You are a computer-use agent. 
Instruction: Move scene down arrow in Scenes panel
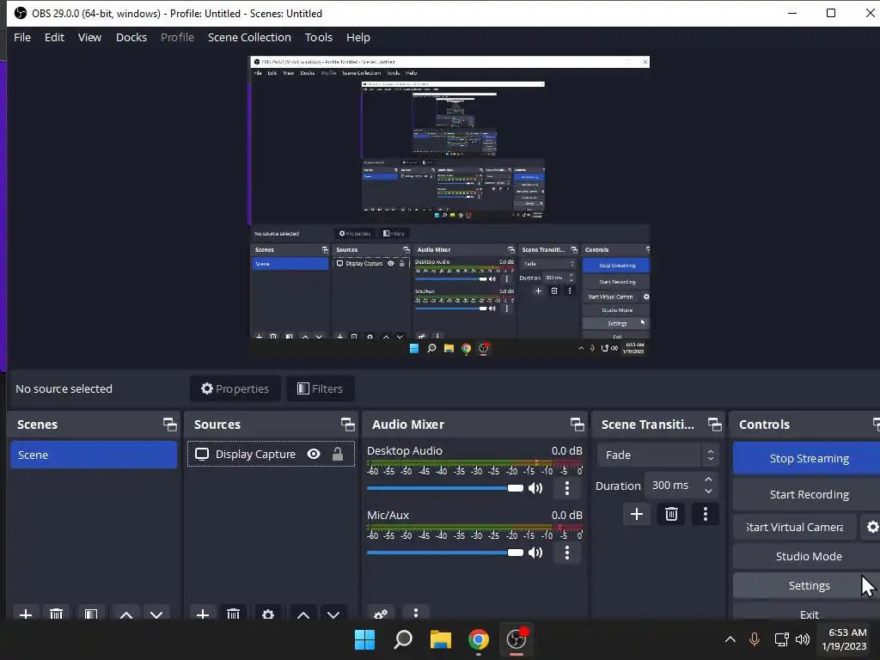(x=156, y=614)
